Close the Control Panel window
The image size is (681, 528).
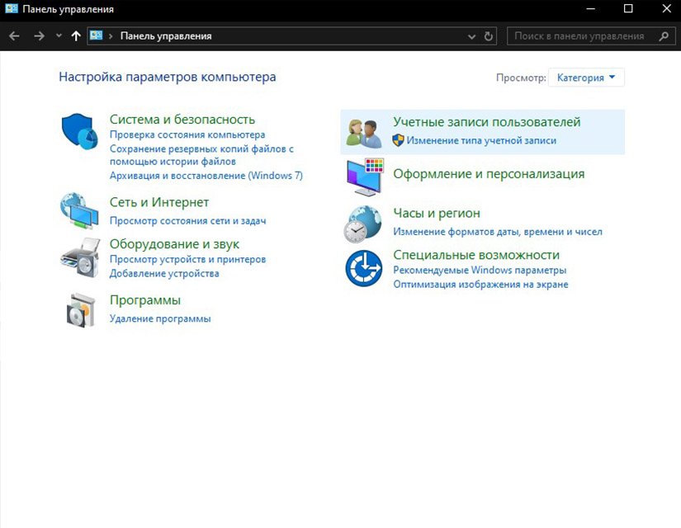pos(667,9)
